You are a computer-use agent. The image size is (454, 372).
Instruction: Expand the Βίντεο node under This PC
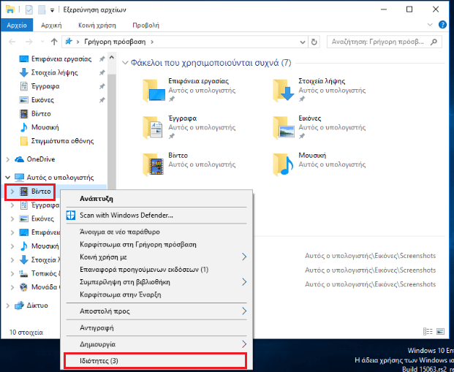click(x=12, y=191)
